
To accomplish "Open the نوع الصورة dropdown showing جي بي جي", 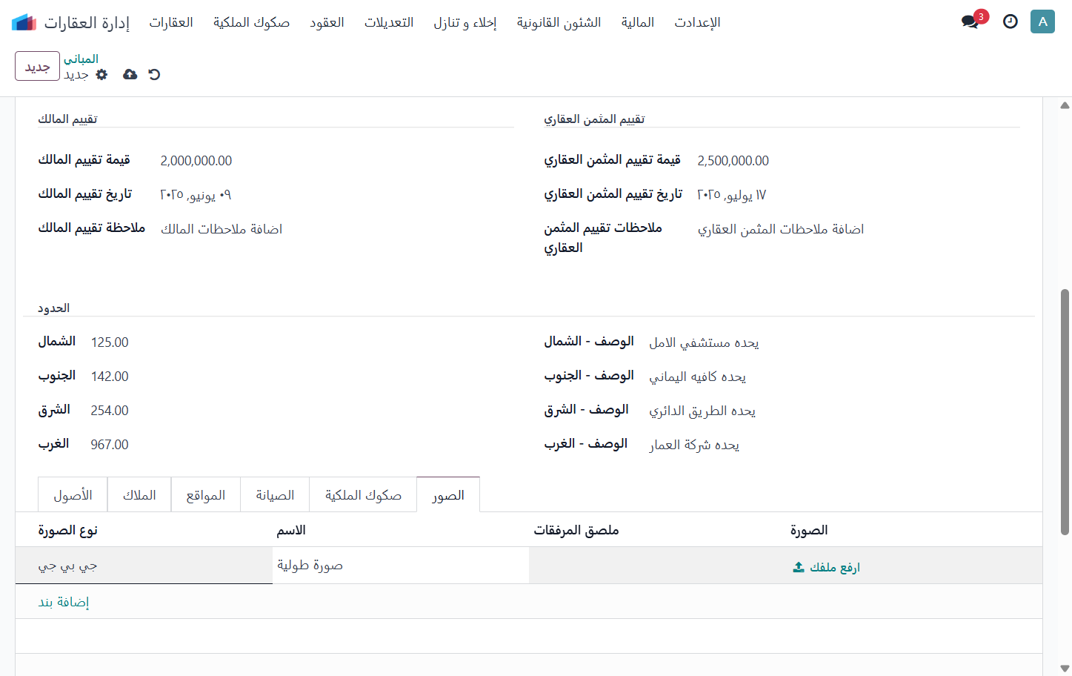I will 144,566.
